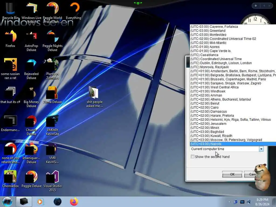Collapse the time zone dropdown arrow

pyautogui.click(x=261, y=149)
